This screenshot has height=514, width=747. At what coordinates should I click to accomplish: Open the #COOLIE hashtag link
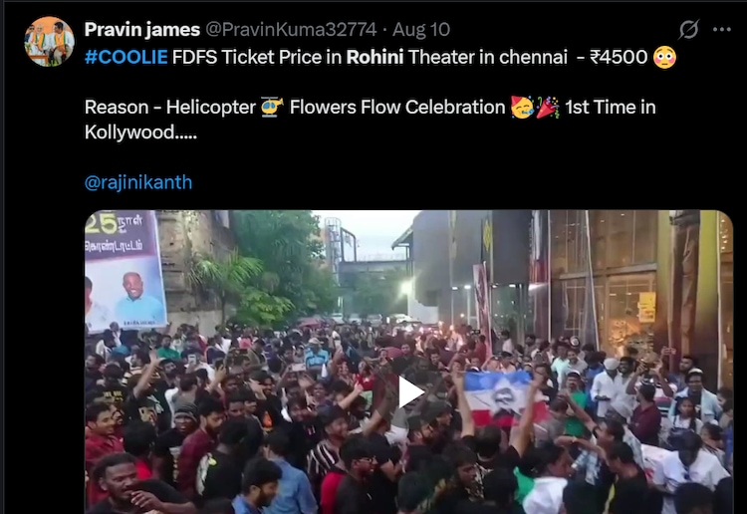[126, 57]
